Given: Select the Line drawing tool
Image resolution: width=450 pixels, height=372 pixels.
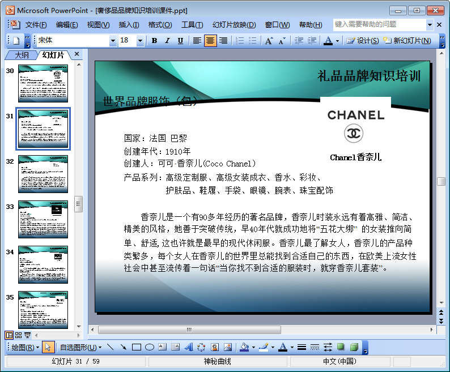Looking at the screenshot, I should pyautogui.click(x=110, y=347).
